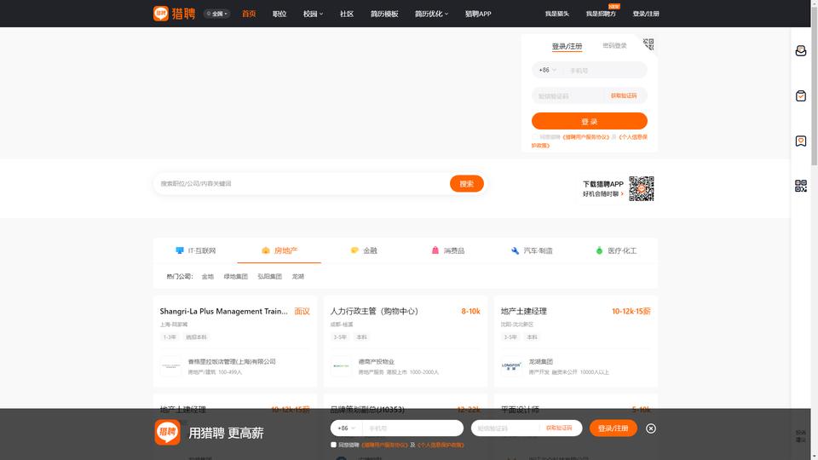Select the 医疗·化工 industry tab

pos(616,250)
